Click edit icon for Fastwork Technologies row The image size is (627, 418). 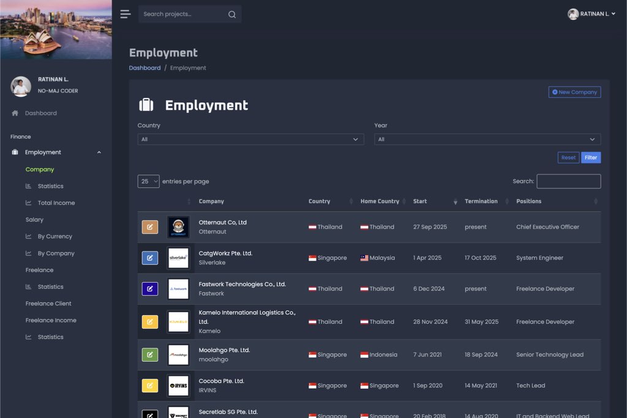150,289
